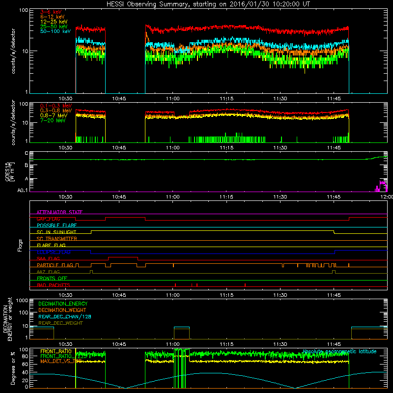Select the FRONTS_OFF flag label
The image size is (393, 393).
52,279
